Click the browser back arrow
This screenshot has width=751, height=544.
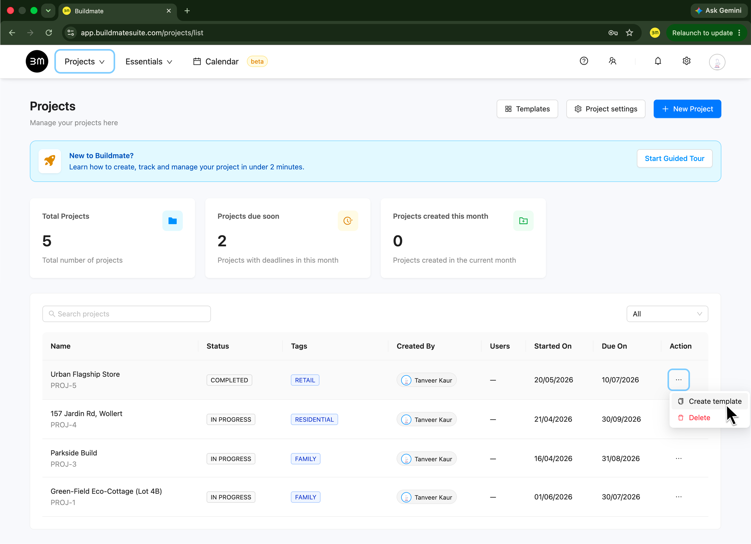point(12,33)
